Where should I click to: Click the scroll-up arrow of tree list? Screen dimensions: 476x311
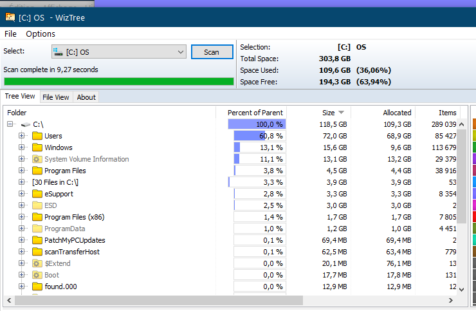point(461,124)
